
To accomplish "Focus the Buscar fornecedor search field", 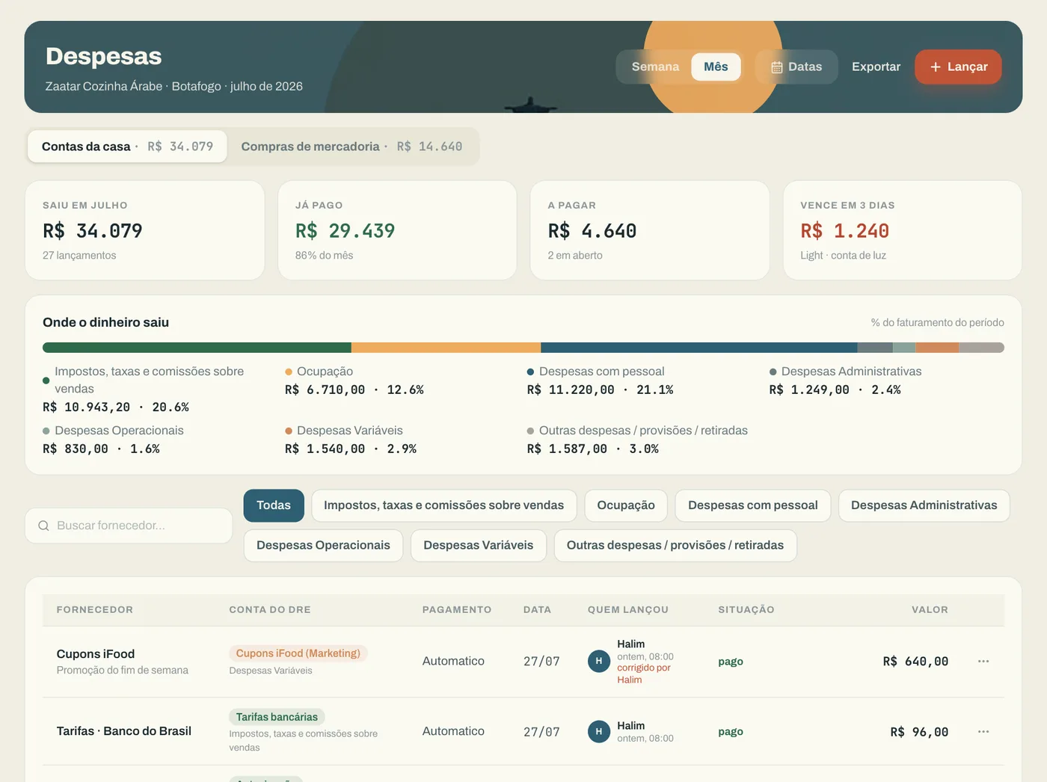I will pyautogui.click(x=129, y=526).
